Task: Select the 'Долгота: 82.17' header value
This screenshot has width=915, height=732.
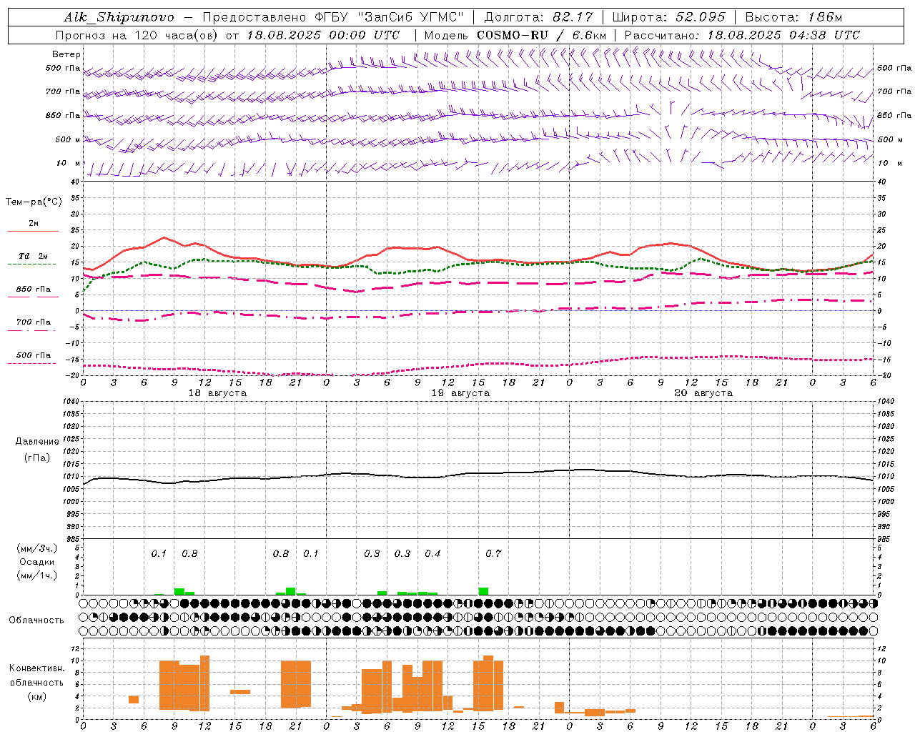Action: [x=538, y=17]
